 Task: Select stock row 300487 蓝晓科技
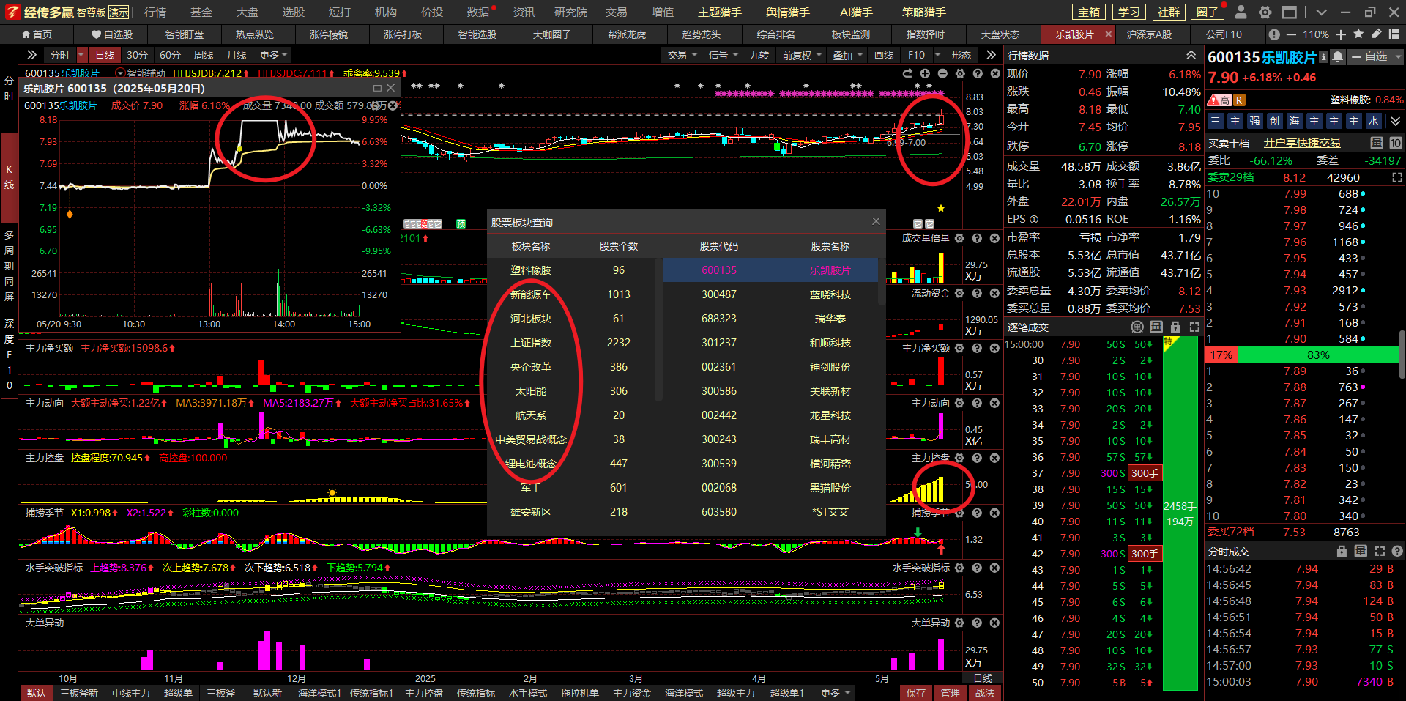772,294
